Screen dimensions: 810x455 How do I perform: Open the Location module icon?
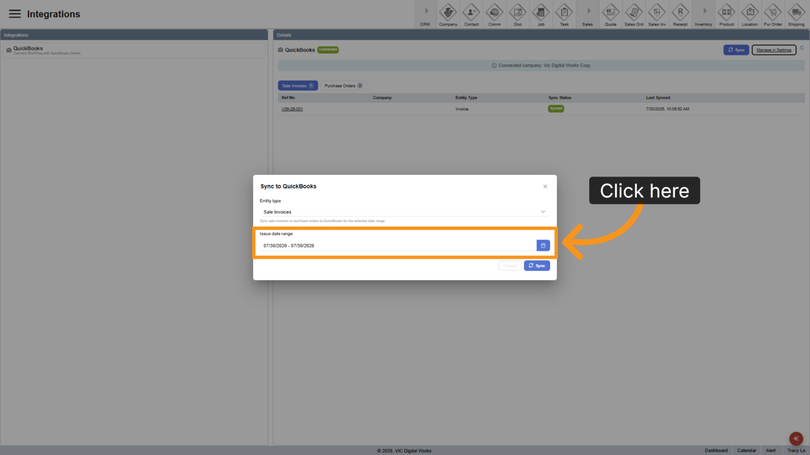750,15
